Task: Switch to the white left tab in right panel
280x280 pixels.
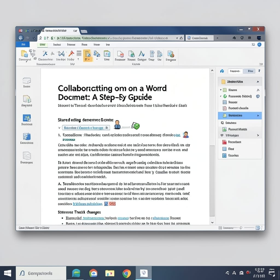Action: point(235,71)
